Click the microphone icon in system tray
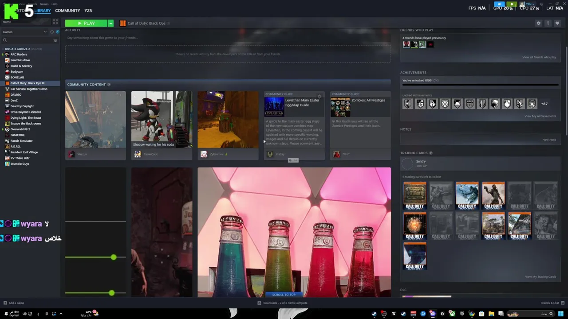568x319 pixels. point(47,314)
